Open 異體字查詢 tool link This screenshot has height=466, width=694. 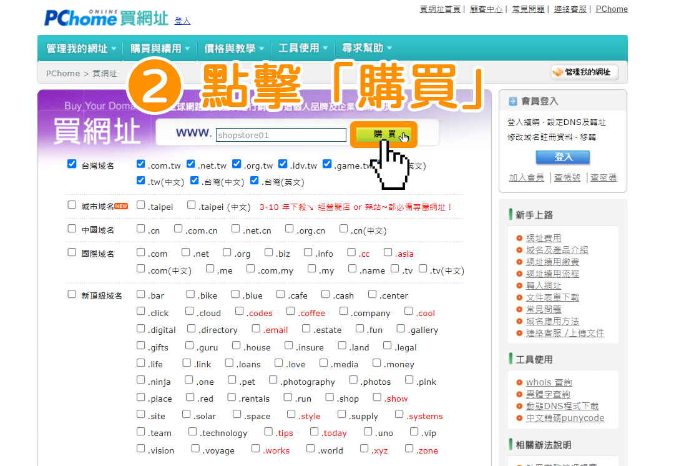(548, 394)
